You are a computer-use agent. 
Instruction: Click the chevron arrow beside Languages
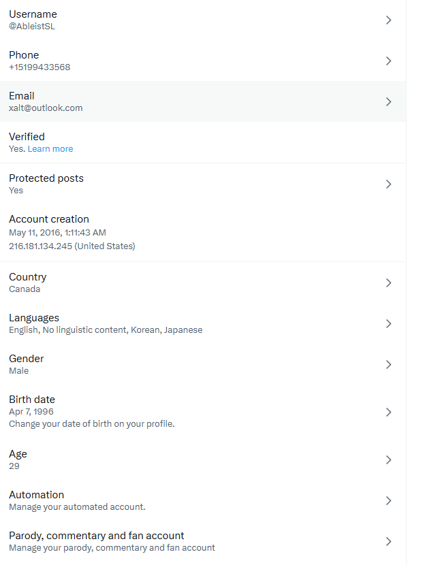pyautogui.click(x=388, y=323)
